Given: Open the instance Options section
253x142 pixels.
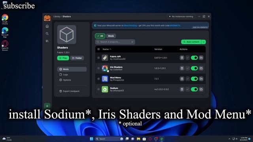Looking at the screenshot, I should [x=72, y=80].
